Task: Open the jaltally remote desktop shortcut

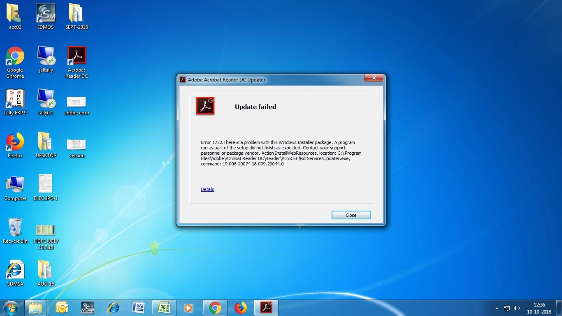Action: 46,60
